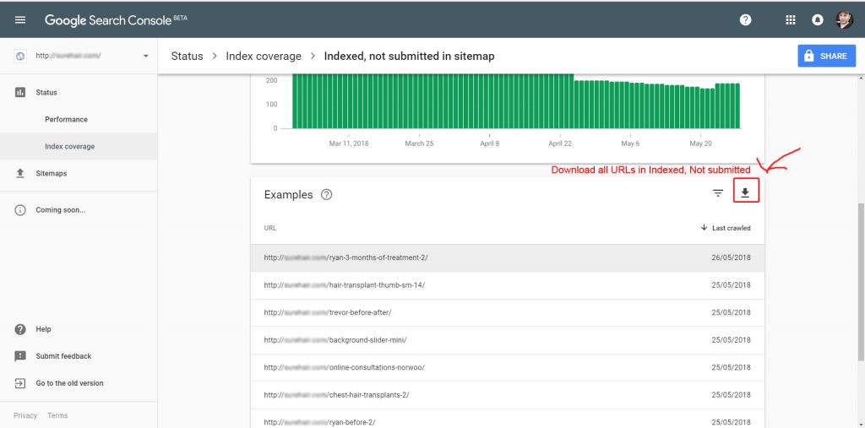865x428 pixels.
Task: Select the online-consultations-norwoo URL row
Action: point(508,368)
